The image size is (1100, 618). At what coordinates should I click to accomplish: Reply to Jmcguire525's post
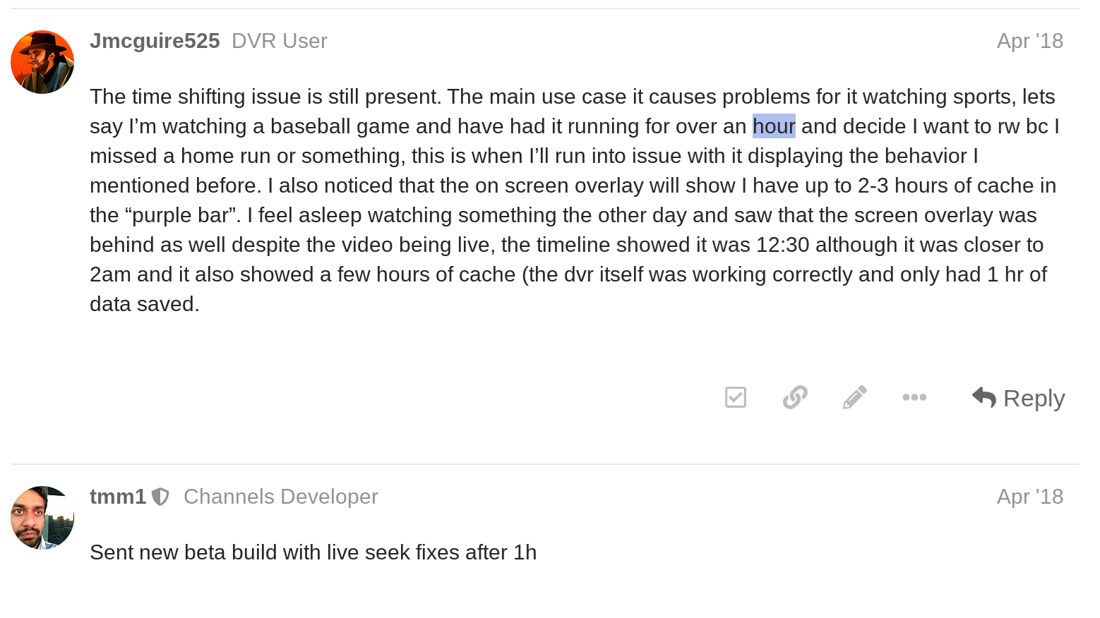1018,398
